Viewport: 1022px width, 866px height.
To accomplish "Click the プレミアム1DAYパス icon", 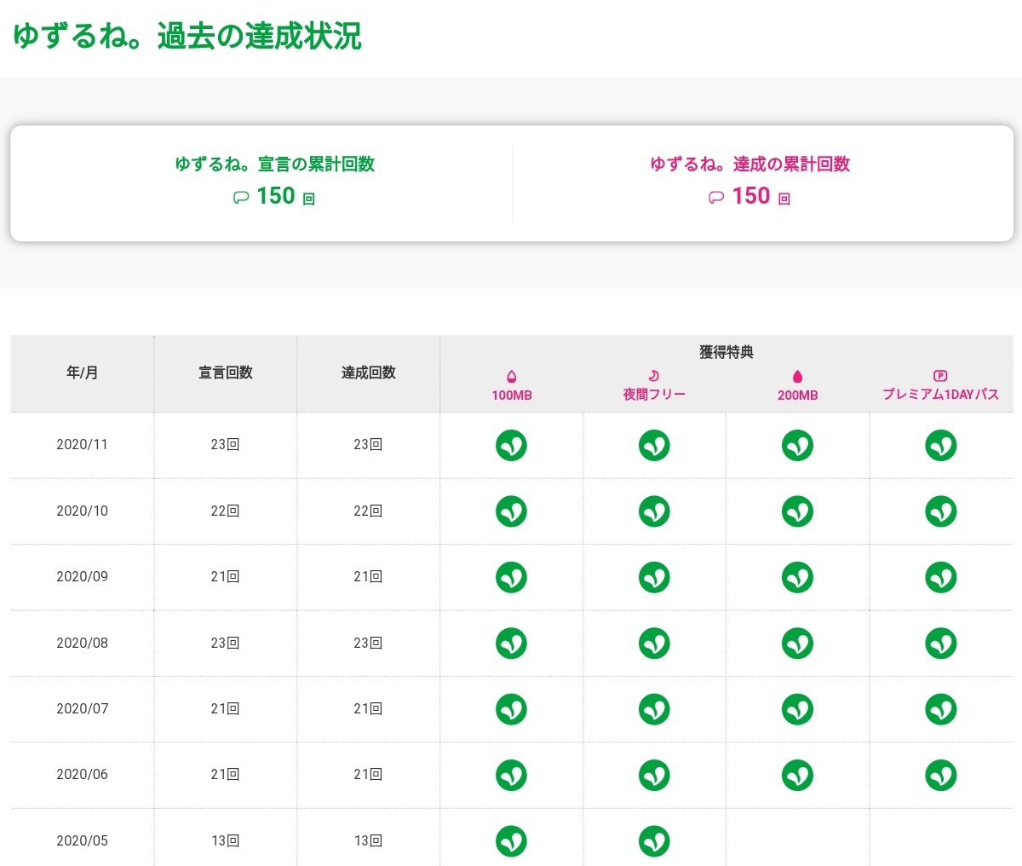I will click(940, 375).
